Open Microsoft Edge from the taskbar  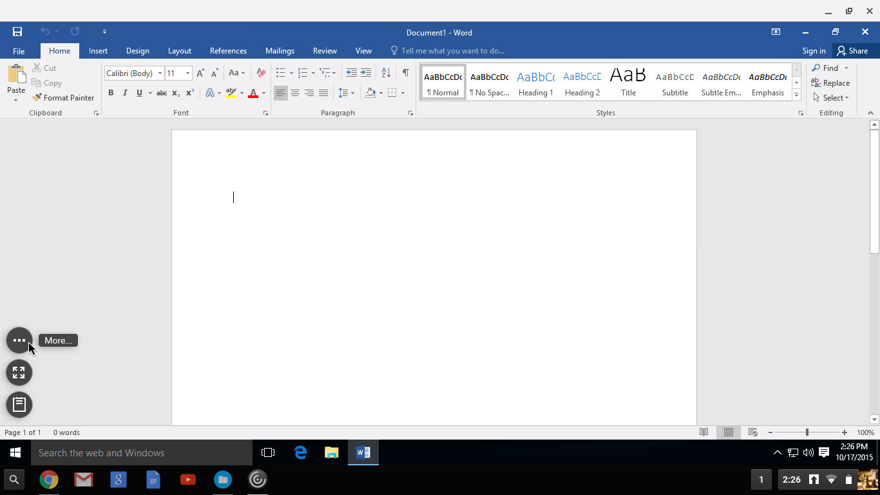click(x=300, y=452)
